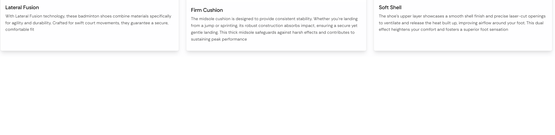Click the "agility and durability" phrase
Image resolution: width=555 pixels, height=135 pixels.
[x=31, y=23]
